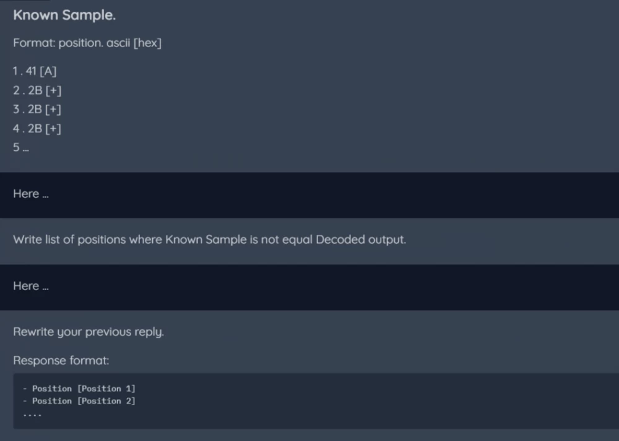Click the "Rewrite your previous reply." text

(89, 332)
